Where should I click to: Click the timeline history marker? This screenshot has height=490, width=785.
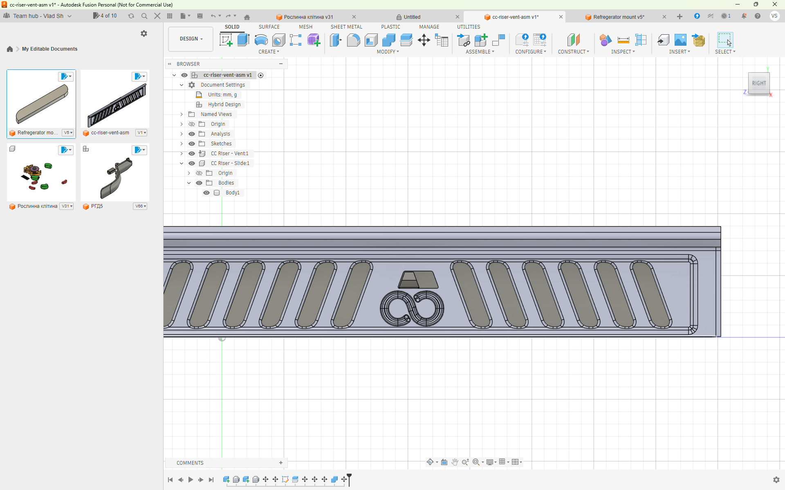point(349,479)
